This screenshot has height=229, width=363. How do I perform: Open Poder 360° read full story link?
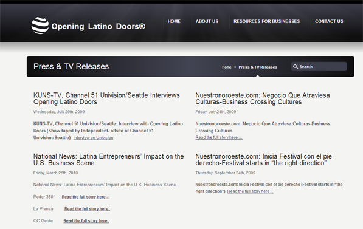click(x=86, y=197)
